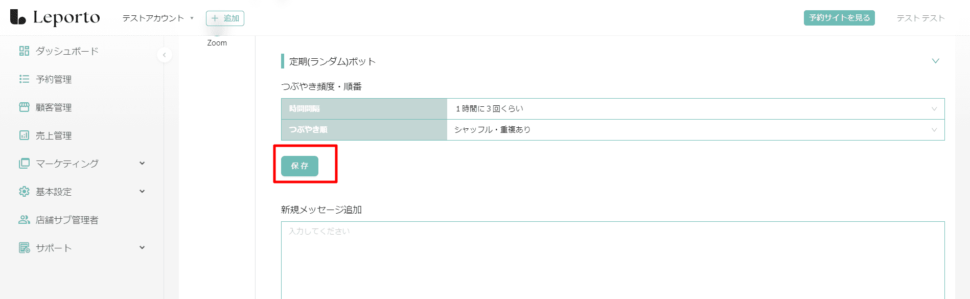Expand the 基本設定 submenu chevron
Image resolution: width=970 pixels, height=299 pixels.
coord(142,192)
